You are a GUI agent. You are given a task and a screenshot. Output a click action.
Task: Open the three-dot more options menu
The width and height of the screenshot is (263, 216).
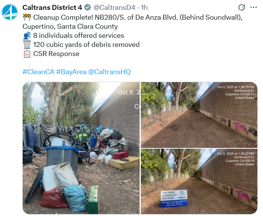[254, 8]
